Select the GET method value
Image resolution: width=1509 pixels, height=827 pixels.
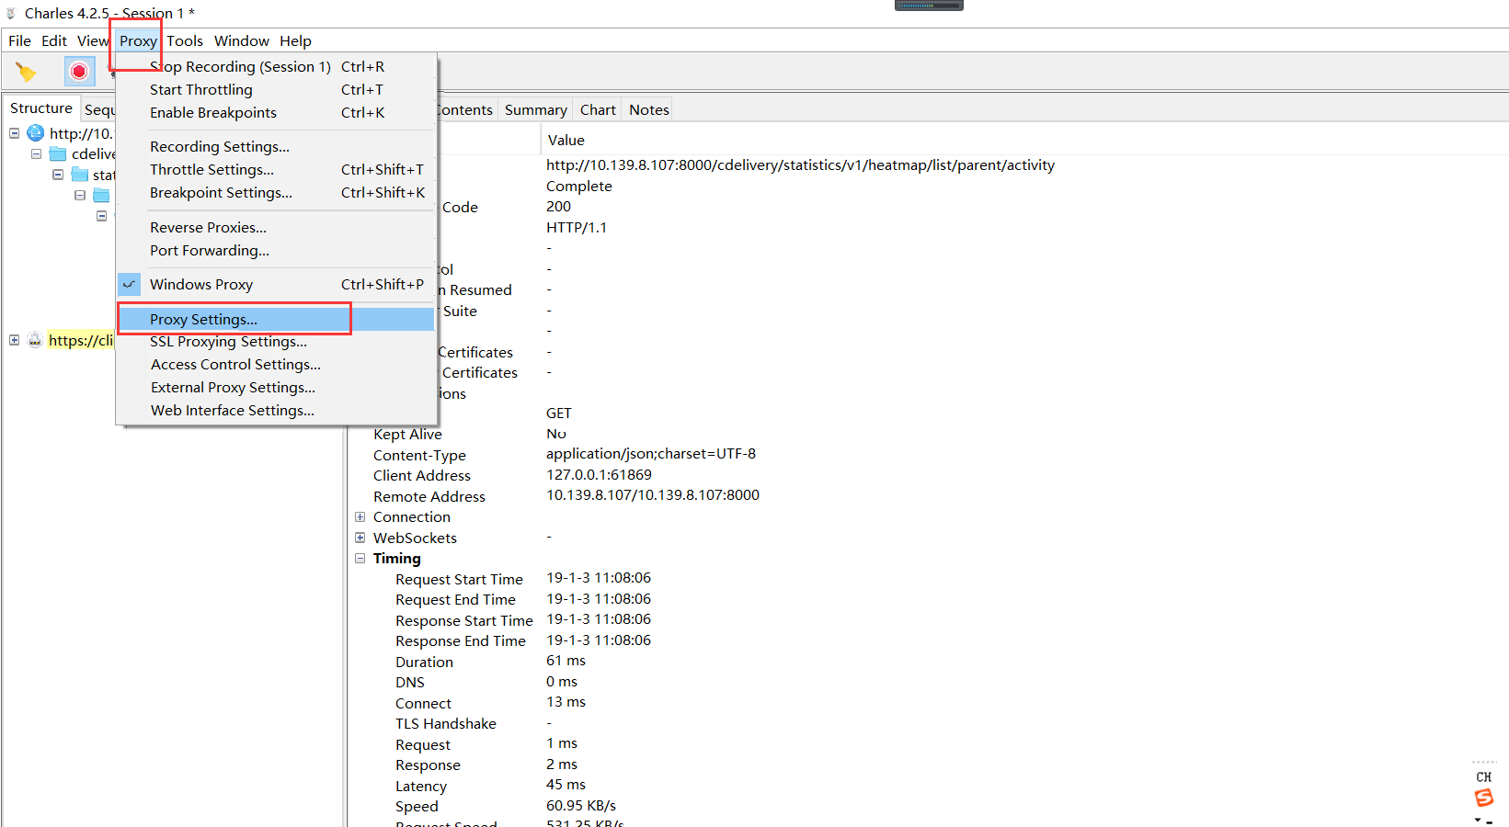559,413
